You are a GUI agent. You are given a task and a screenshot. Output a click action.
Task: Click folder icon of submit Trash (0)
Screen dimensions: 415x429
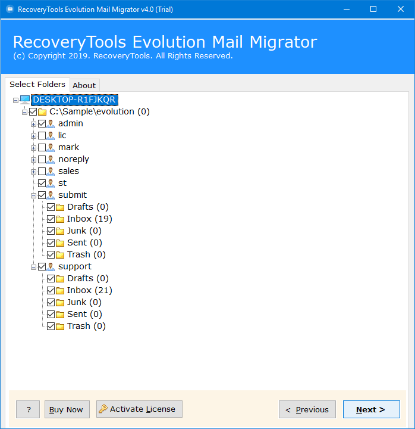click(x=60, y=255)
